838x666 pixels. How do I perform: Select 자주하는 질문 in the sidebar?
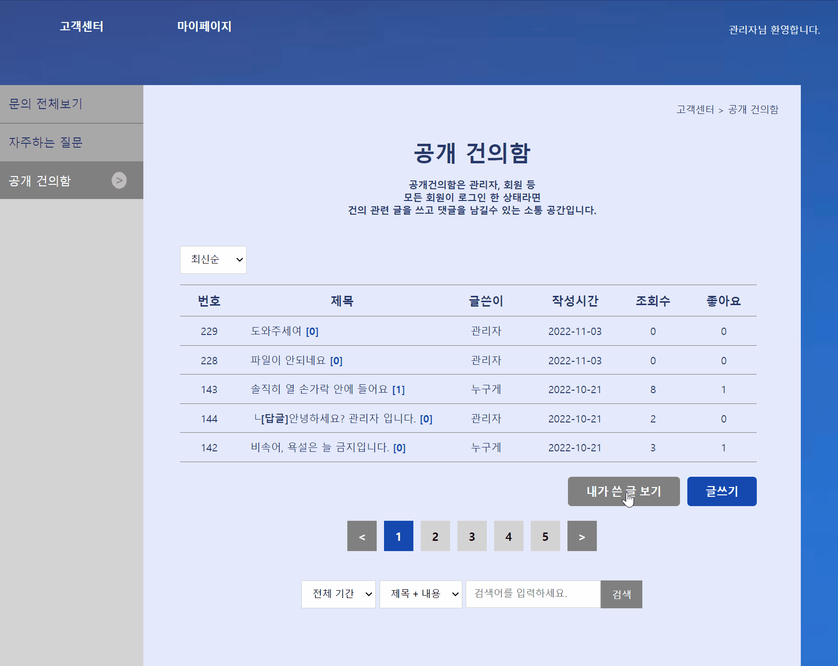45,142
